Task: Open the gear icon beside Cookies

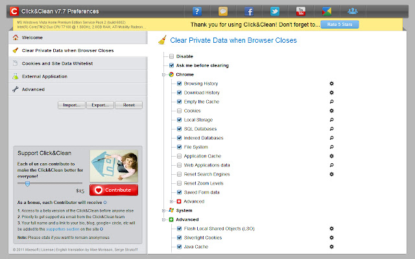Action: [331, 111]
